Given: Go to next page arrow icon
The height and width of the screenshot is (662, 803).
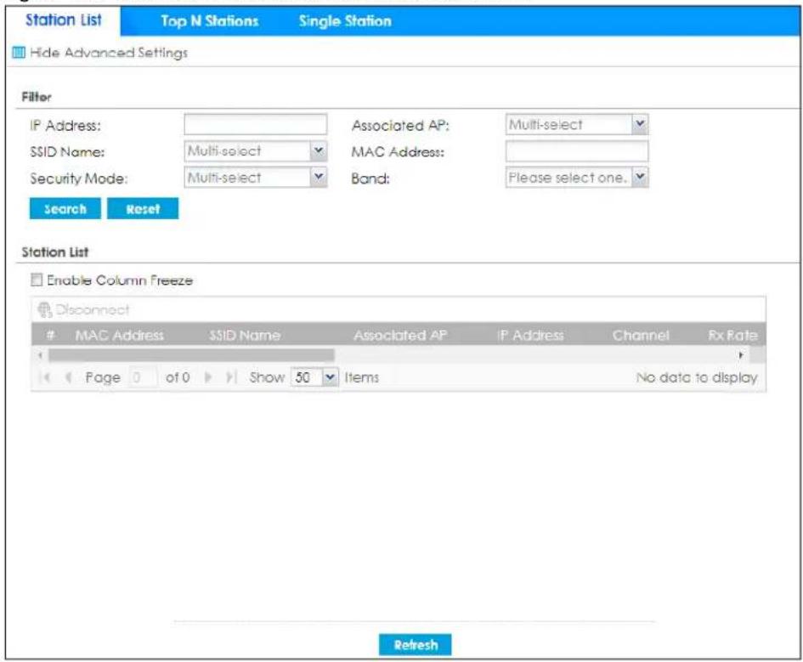Looking at the screenshot, I should pyautogui.click(x=208, y=378).
